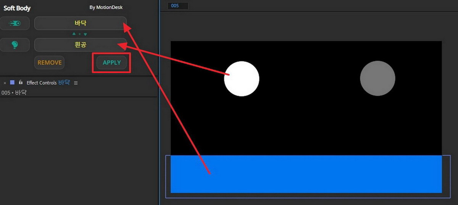Select the gray ball in the composition

(377, 78)
